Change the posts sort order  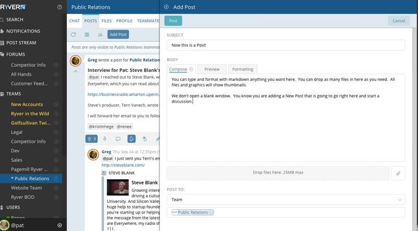100,34
